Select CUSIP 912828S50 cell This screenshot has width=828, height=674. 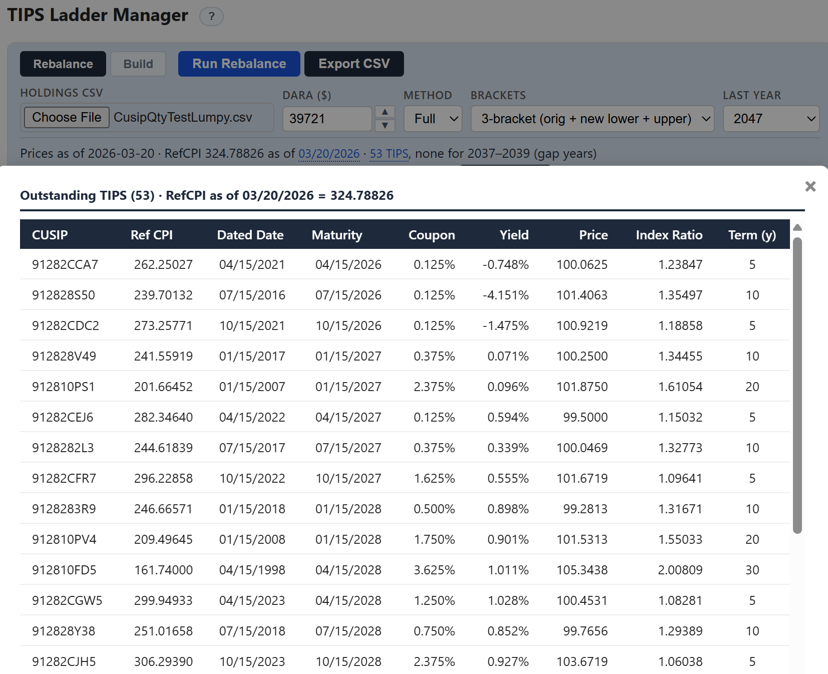[64, 295]
